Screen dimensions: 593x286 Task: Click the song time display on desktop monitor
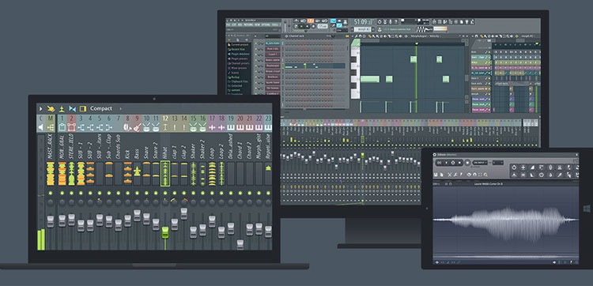[364, 22]
